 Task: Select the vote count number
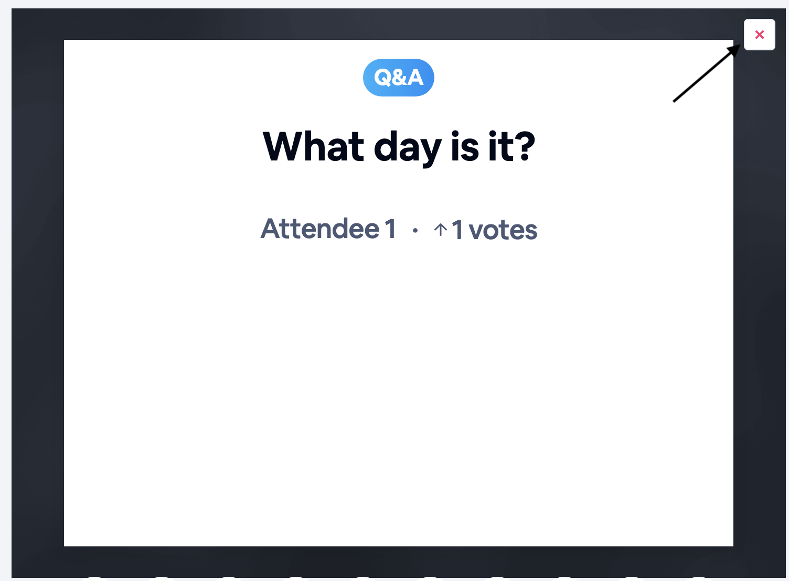(x=457, y=230)
